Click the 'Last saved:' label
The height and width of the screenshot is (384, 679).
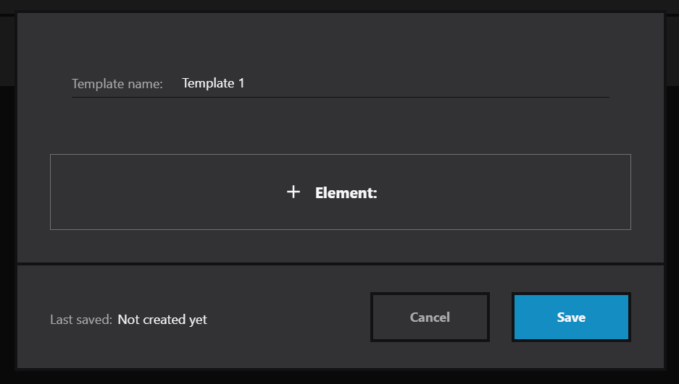(x=81, y=320)
